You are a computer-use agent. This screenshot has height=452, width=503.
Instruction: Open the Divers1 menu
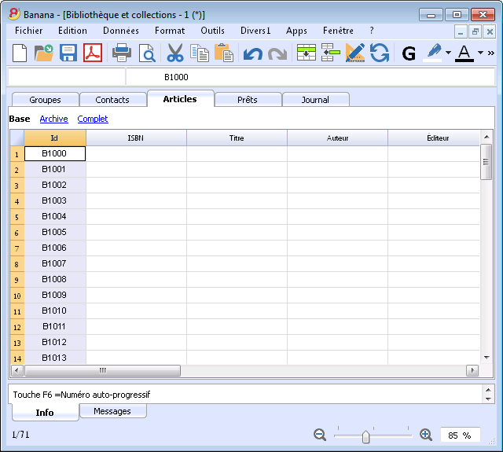pos(255,31)
